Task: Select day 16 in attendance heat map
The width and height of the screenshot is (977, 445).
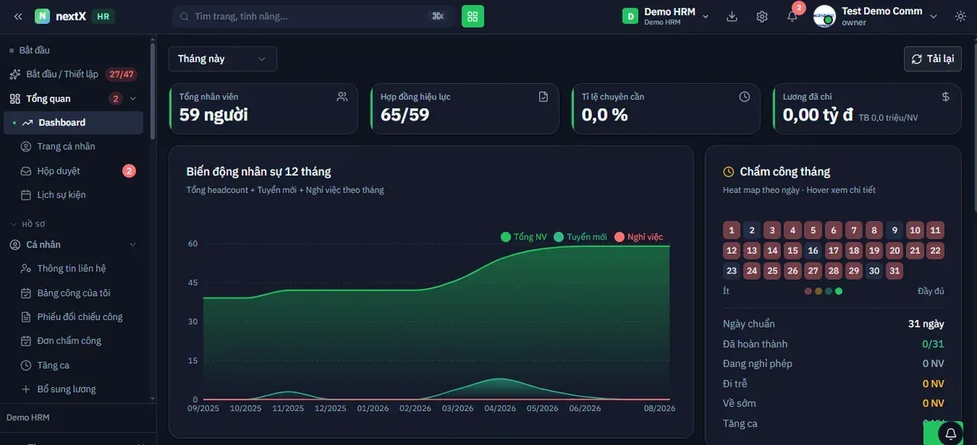Action: tap(813, 251)
